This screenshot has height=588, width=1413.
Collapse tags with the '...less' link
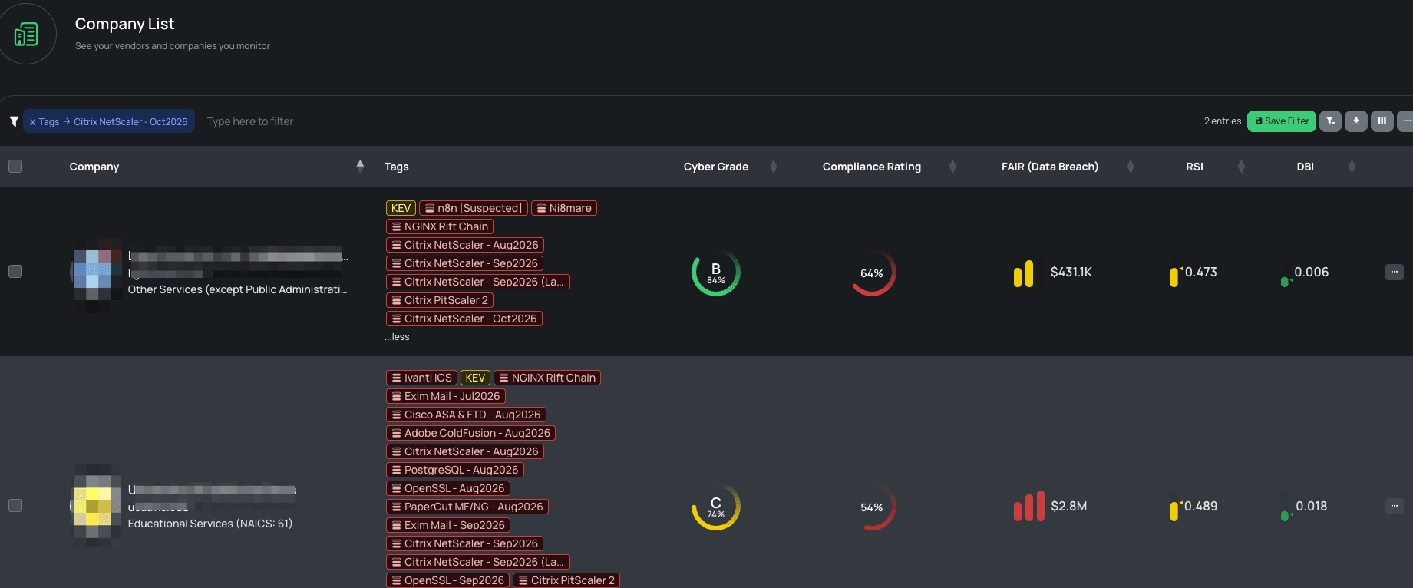[x=398, y=337]
